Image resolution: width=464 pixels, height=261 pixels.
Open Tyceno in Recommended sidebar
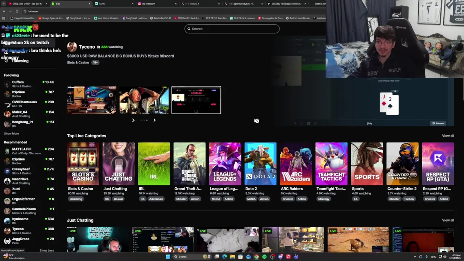pyautogui.click(x=29, y=231)
